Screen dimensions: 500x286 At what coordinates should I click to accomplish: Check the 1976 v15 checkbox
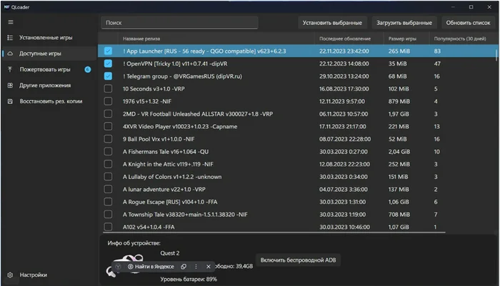point(108,101)
